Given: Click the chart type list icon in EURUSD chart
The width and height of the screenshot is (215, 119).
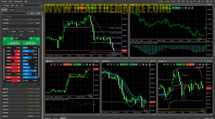Looking at the screenshot, I should point(182,8).
